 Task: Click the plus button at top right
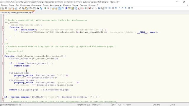(x=187, y=5)
